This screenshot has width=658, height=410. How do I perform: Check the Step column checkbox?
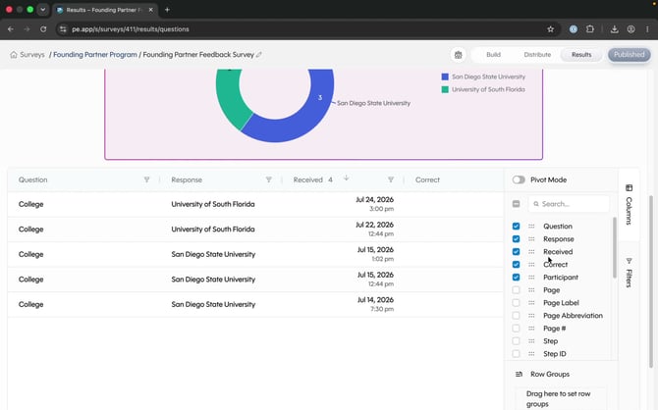[x=517, y=340]
